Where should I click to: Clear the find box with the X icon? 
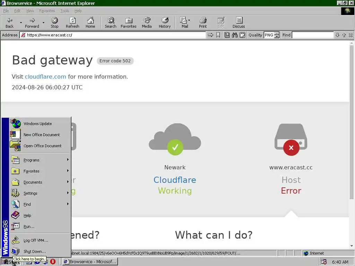pos(351,35)
